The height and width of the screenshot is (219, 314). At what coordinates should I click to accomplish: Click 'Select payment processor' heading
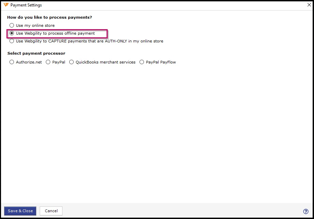[x=36, y=53]
